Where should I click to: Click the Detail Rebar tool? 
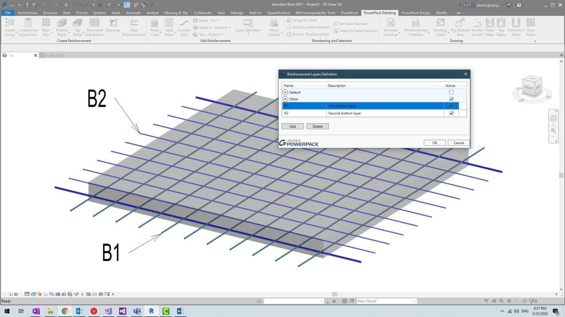pyautogui.click(x=490, y=28)
